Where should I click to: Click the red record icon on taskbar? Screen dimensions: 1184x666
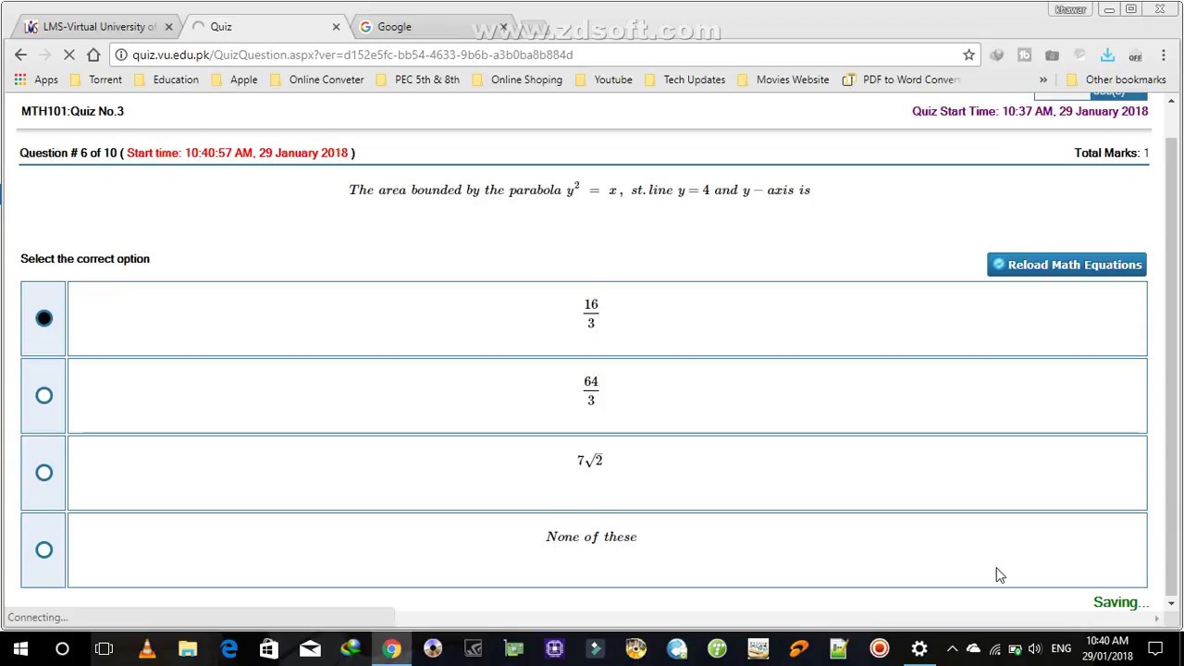tap(879, 648)
